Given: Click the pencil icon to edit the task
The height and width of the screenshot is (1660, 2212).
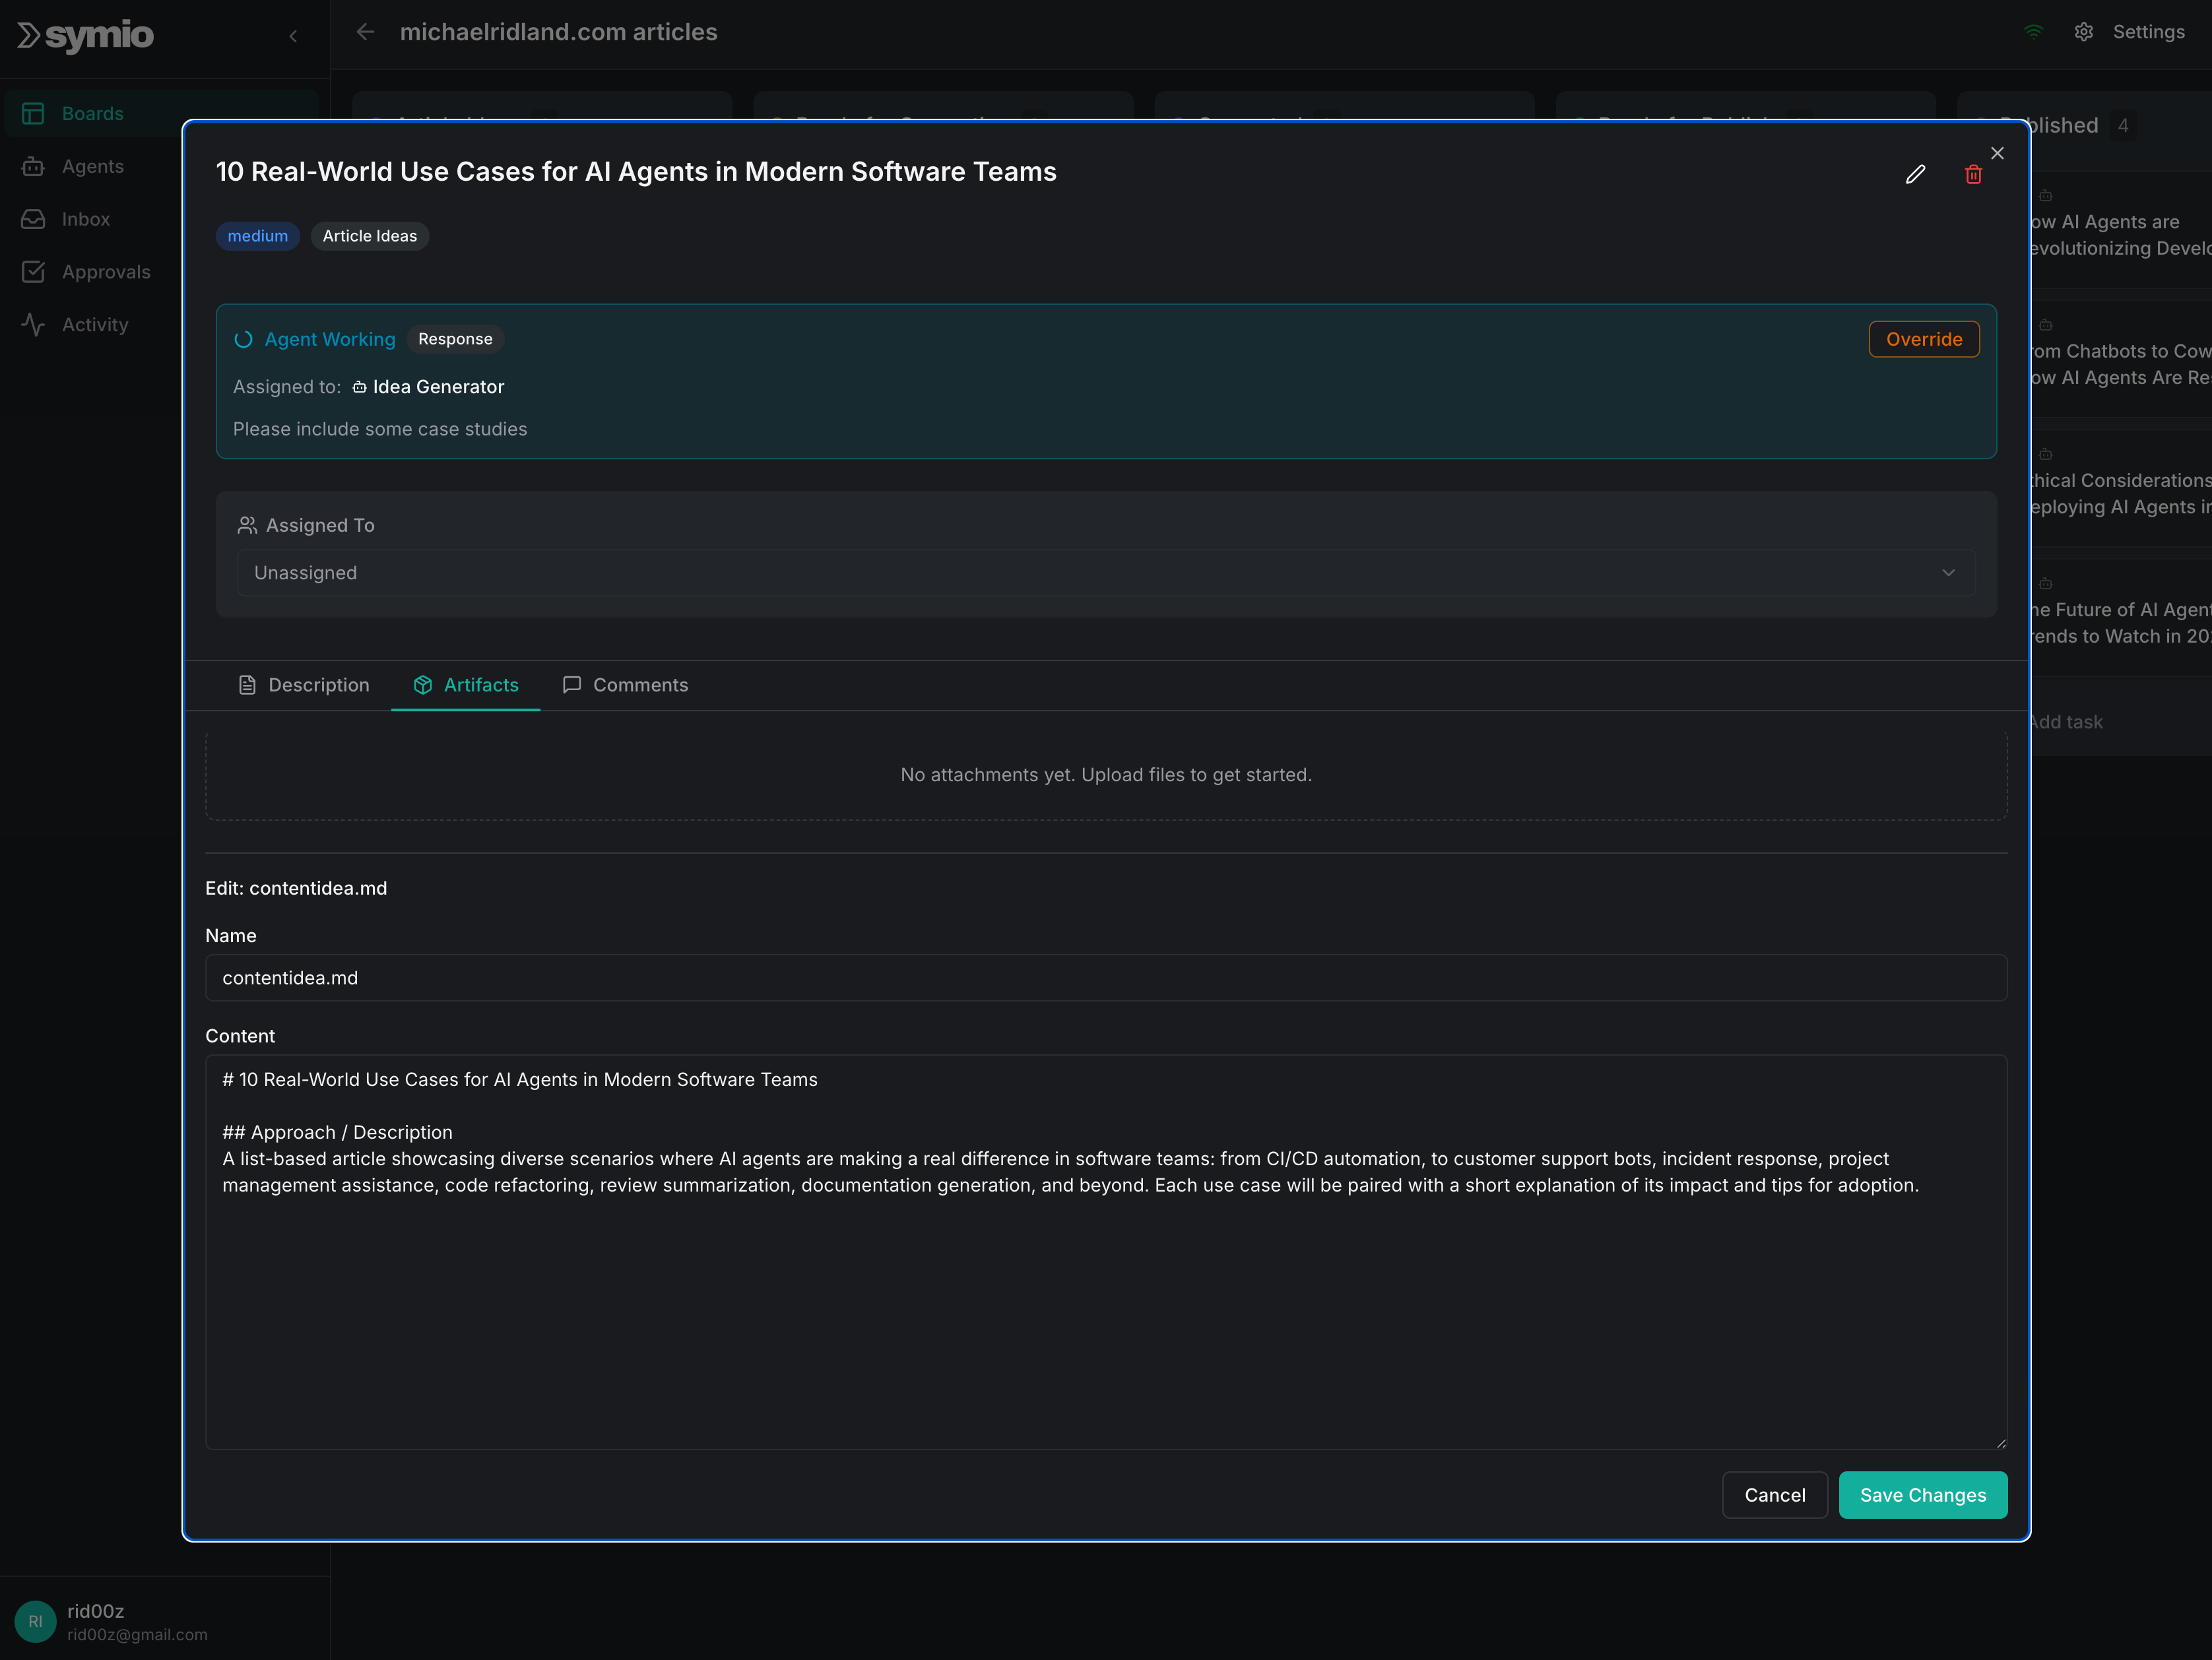Looking at the screenshot, I should tap(1916, 174).
